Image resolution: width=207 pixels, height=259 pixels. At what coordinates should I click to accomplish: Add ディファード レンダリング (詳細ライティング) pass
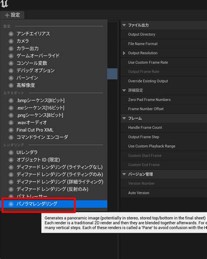60,182
